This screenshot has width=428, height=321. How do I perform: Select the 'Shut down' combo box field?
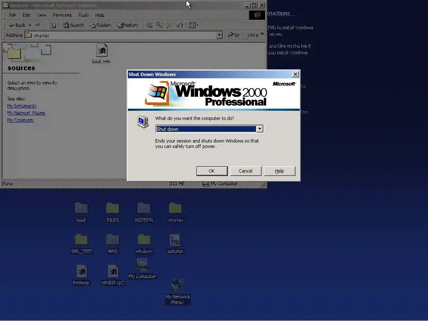[209, 129]
